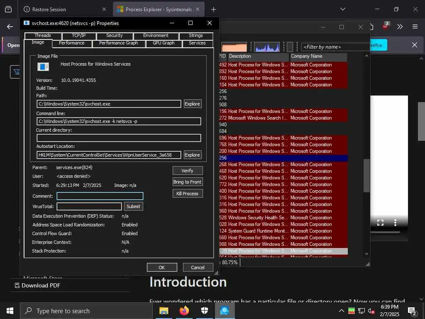Submit hash to VirusTotal
425x319 pixels.
click(x=133, y=206)
